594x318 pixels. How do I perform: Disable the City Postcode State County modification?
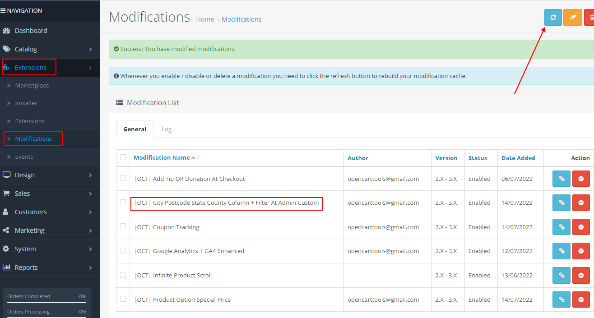pos(581,203)
